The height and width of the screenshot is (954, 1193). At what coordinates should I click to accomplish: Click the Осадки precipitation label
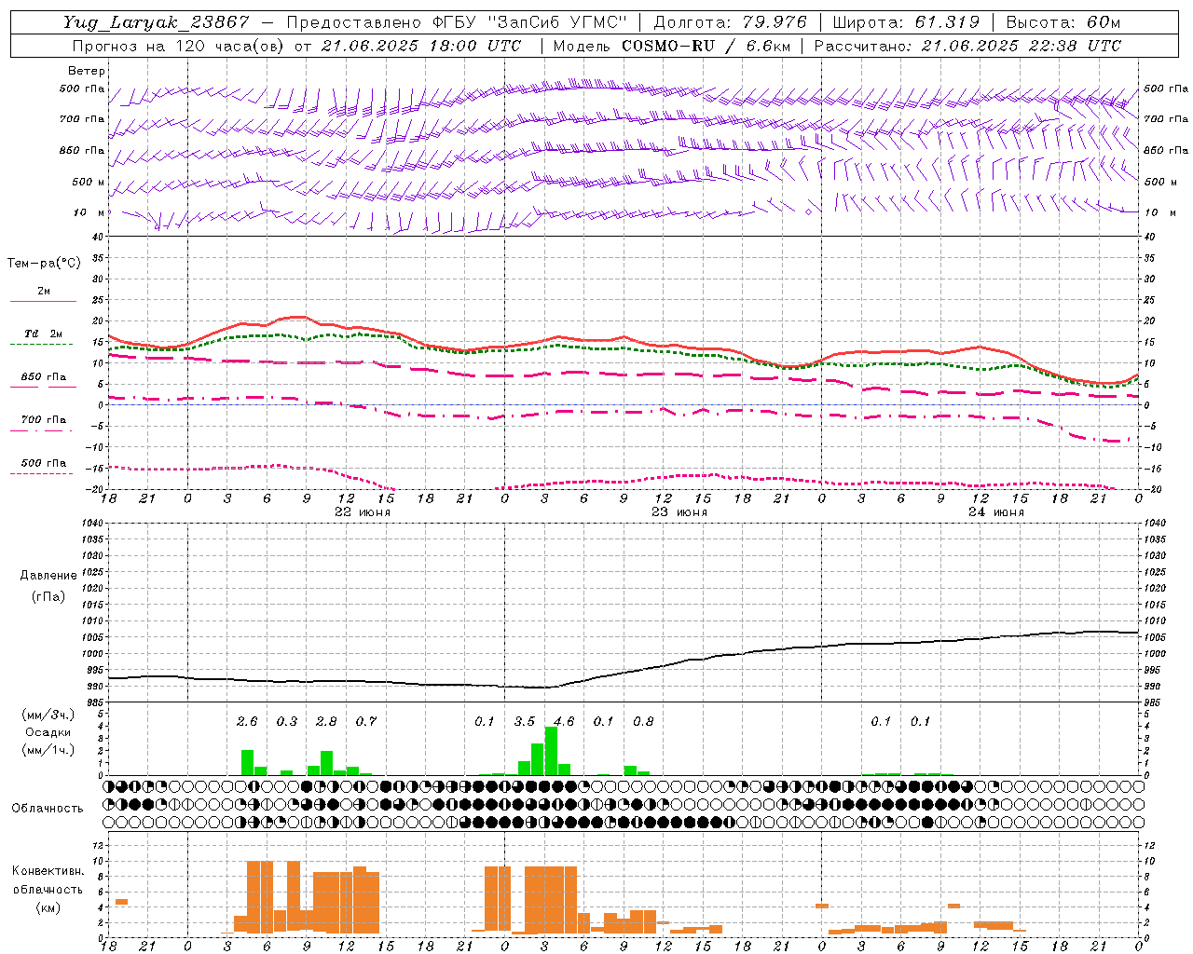48,732
